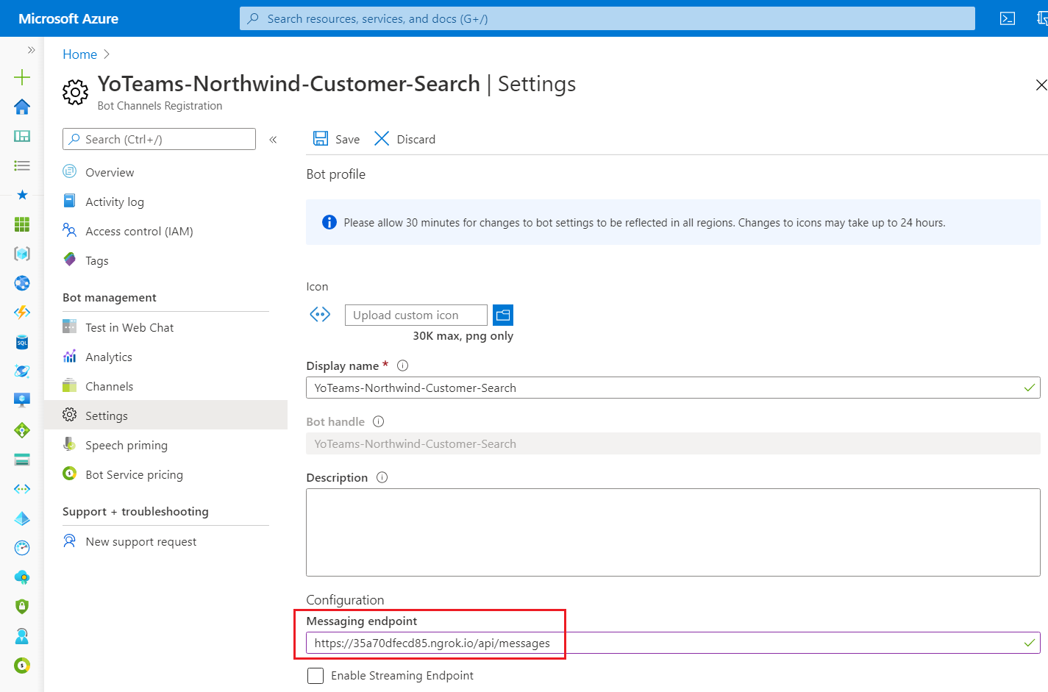Open Dashboard icon in left rail
Viewport: 1048px width, 692px height.
tap(22, 136)
